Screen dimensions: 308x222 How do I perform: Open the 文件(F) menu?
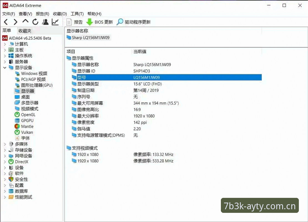8,14
